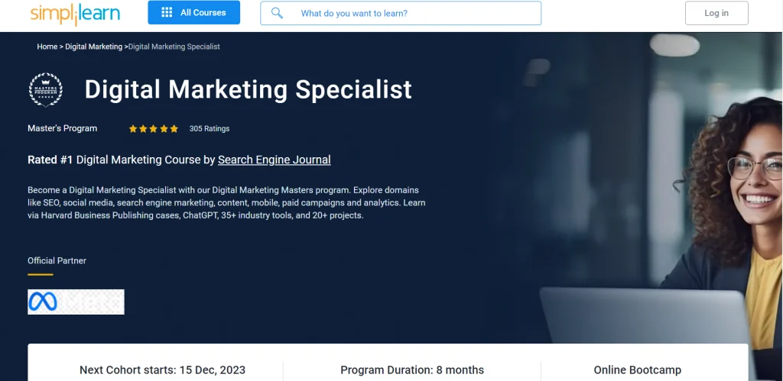The height and width of the screenshot is (381, 783).
Task: Click the Master's Program label
Action: (63, 128)
